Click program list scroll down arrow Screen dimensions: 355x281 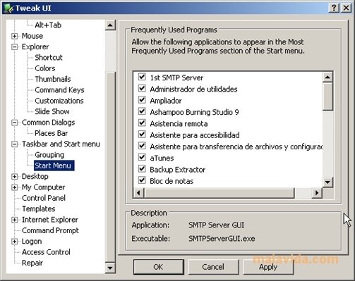(327, 182)
